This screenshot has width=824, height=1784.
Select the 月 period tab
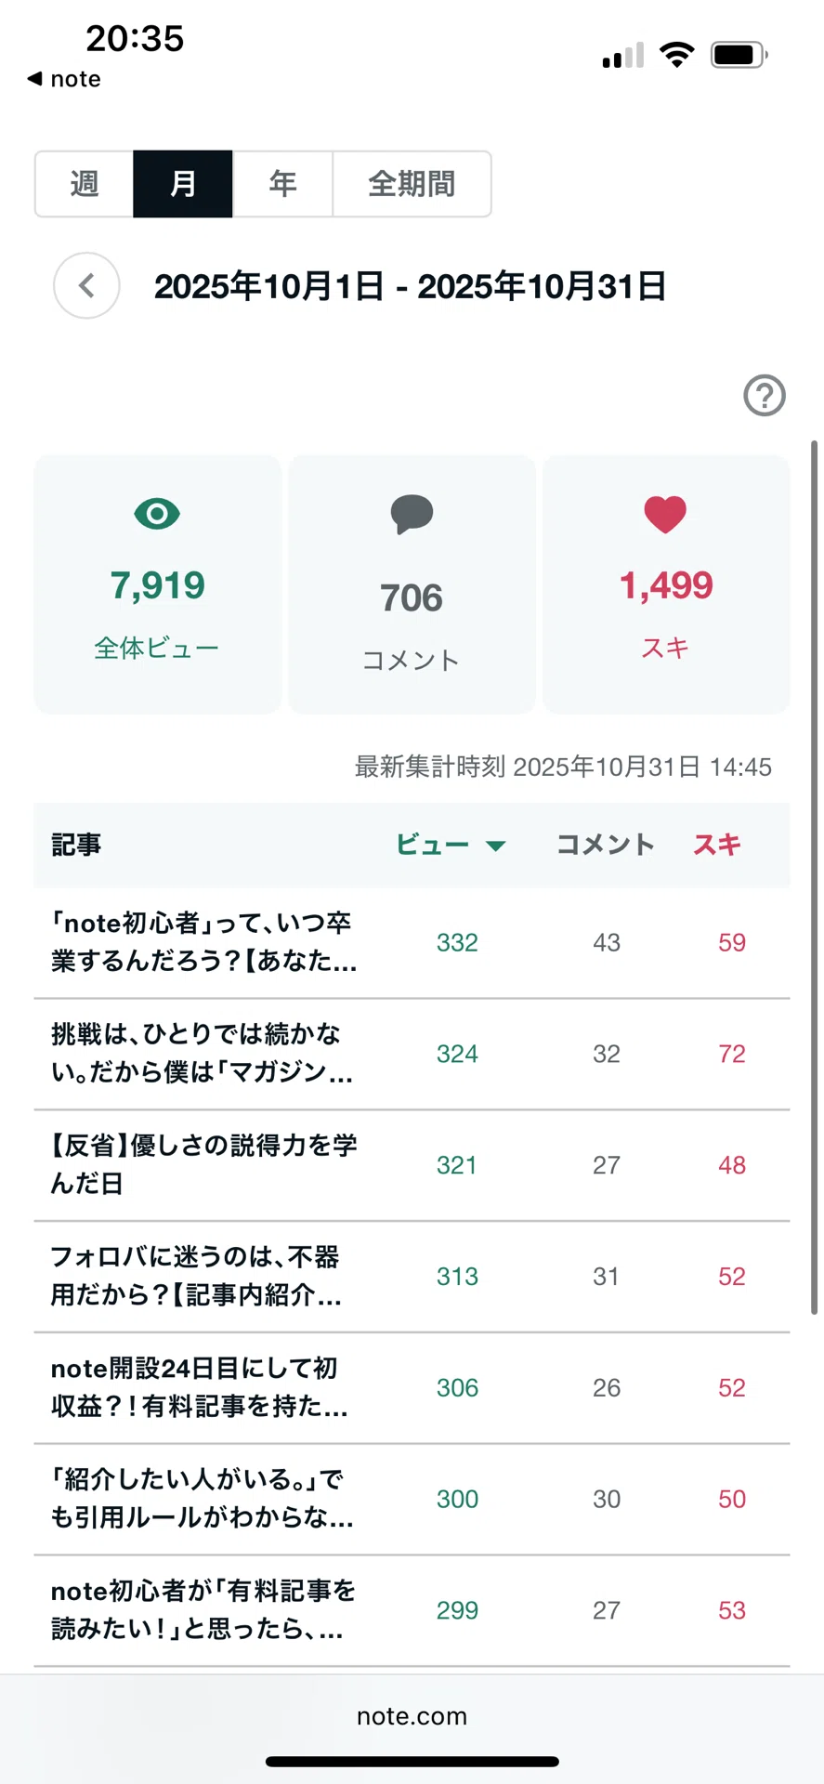pyautogui.click(x=183, y=184)
